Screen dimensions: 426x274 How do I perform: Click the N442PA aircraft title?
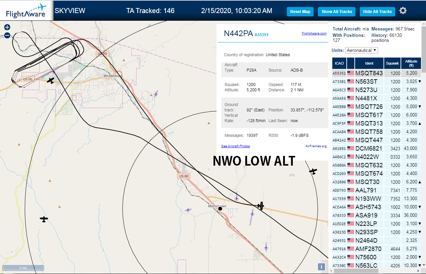click(x=238, y=33)
